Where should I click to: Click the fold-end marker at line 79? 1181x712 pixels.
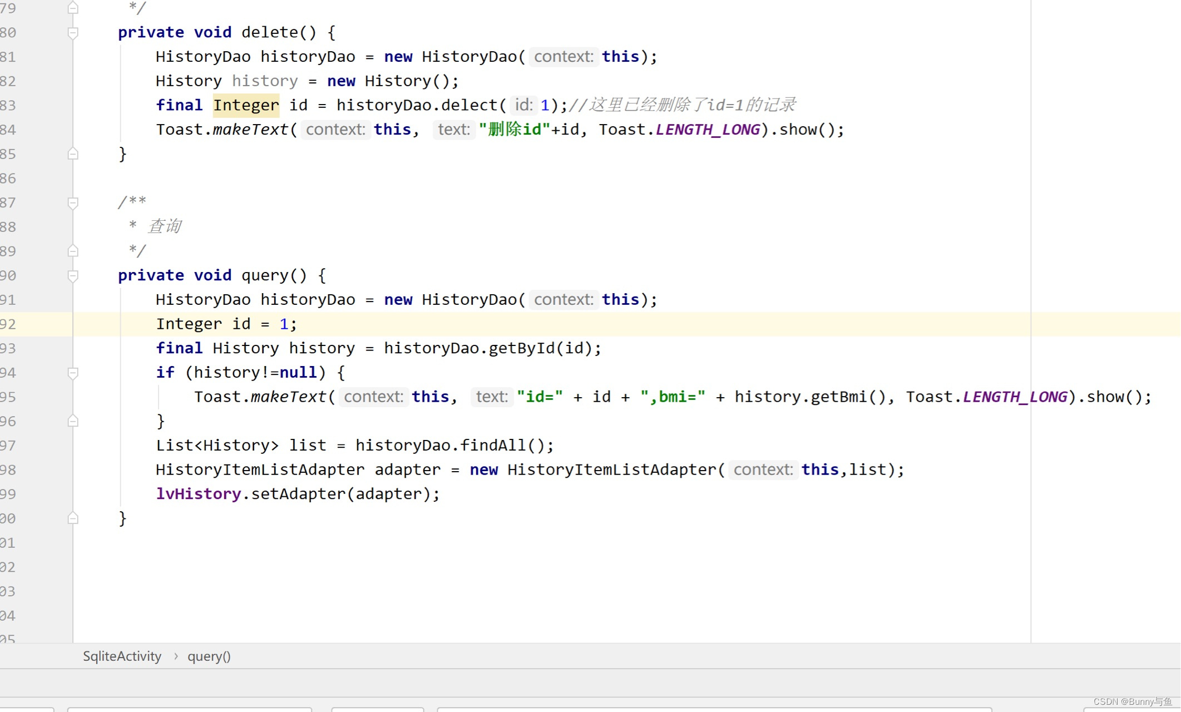pos(72,8)
